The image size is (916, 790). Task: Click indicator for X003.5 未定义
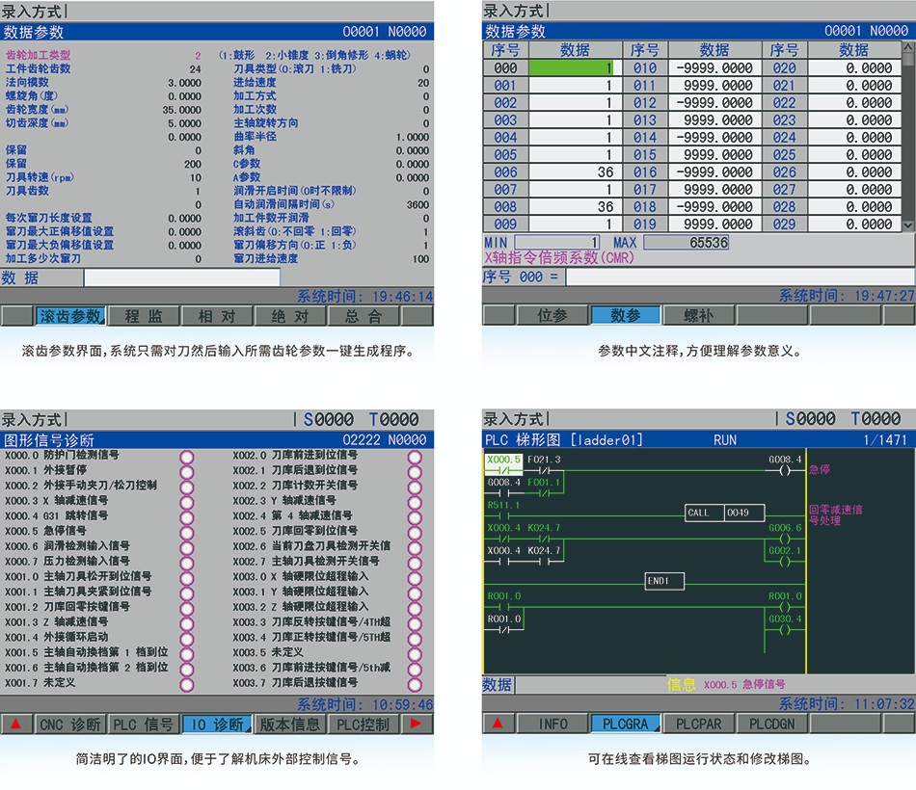[415, 654]
